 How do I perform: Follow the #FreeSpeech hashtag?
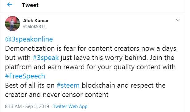point(25,76)
